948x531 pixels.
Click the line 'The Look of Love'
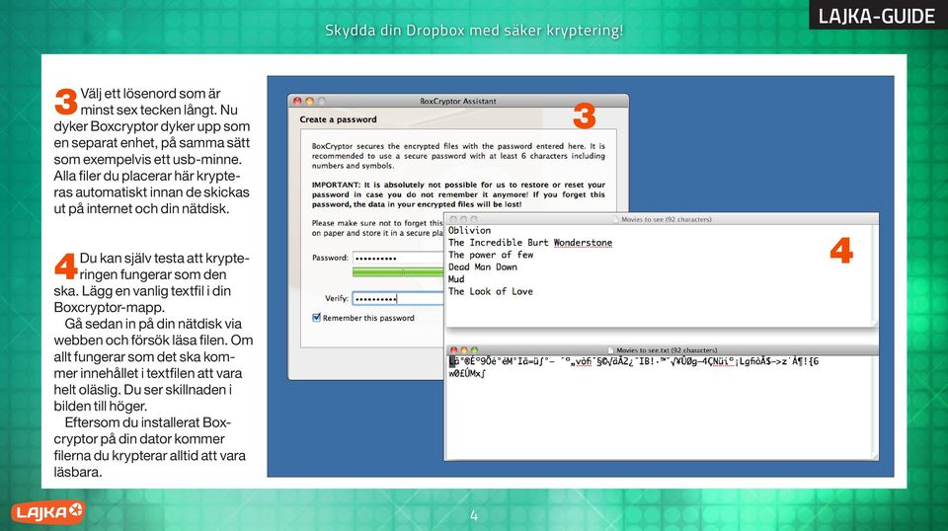coord(491,291)
